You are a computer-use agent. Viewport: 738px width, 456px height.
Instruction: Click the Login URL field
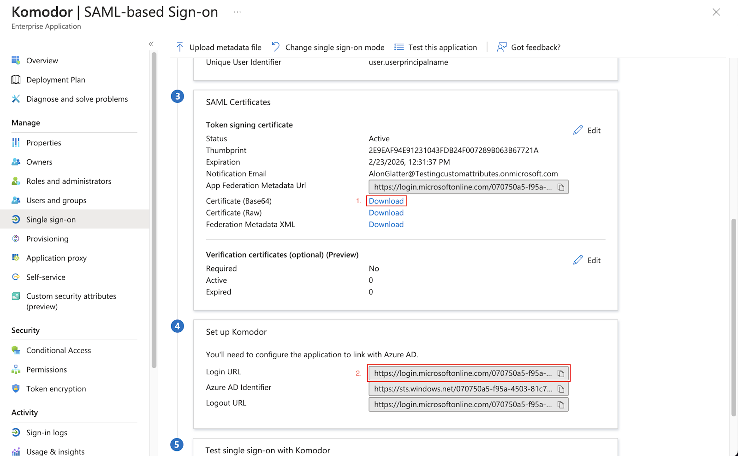469,373
